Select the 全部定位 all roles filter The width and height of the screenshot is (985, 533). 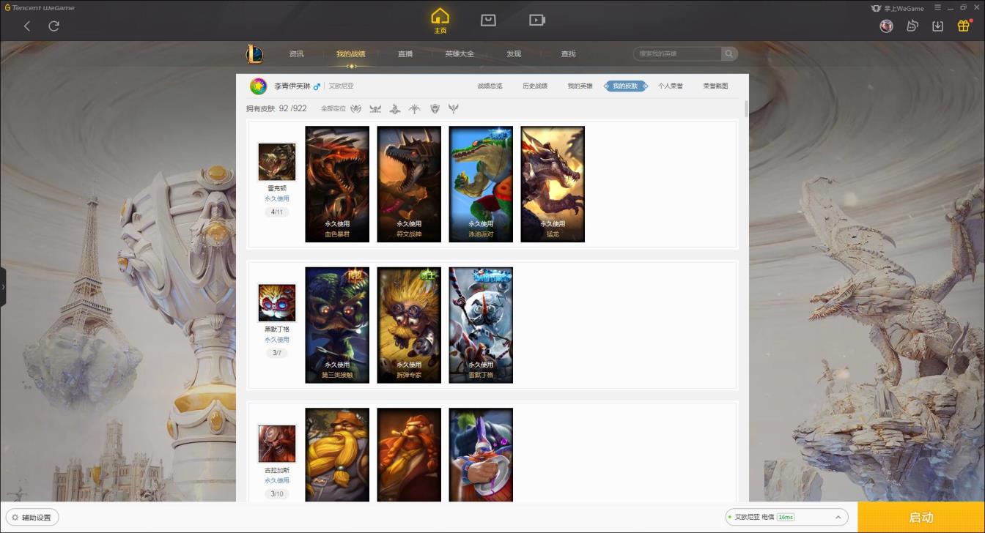click(333, 109)
